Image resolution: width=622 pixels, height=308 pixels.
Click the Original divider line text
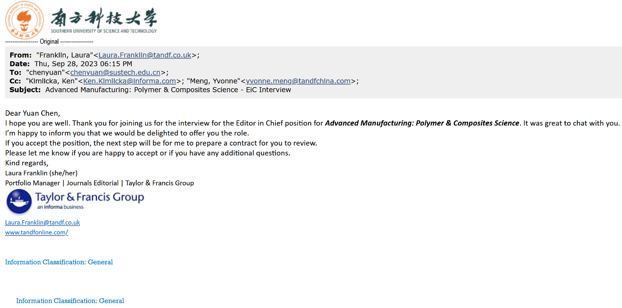(49, 42)
